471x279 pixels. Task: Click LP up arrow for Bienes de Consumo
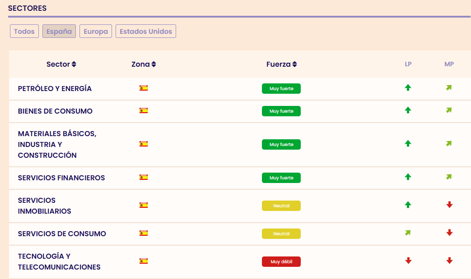click(x=408, y=110)
